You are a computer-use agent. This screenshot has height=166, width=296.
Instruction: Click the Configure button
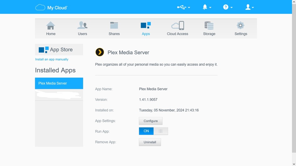tap(151, 121)
